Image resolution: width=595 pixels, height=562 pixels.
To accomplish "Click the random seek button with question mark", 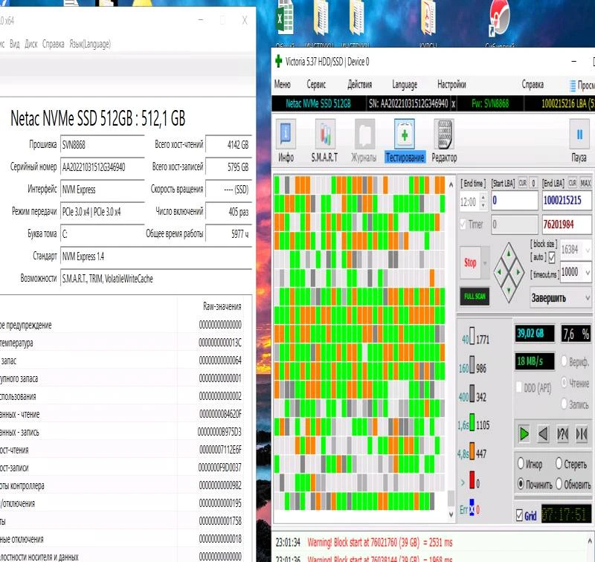I will click(x=562, y=434).
